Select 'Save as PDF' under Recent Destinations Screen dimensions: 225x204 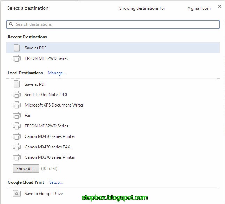click(x=113, y=48)
